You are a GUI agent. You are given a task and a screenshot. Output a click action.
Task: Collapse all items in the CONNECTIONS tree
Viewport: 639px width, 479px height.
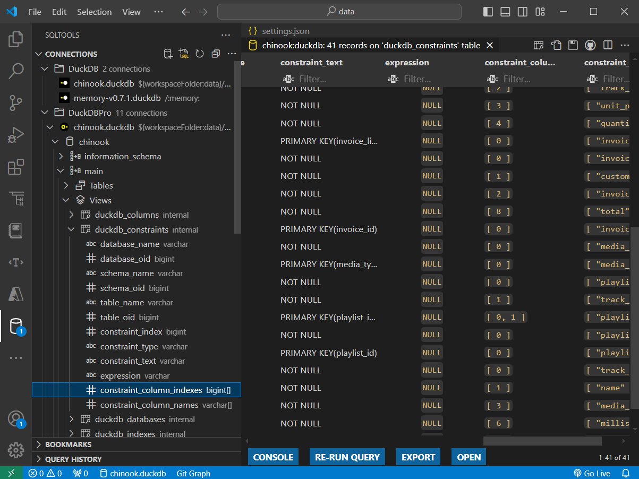tap(216, 54)
